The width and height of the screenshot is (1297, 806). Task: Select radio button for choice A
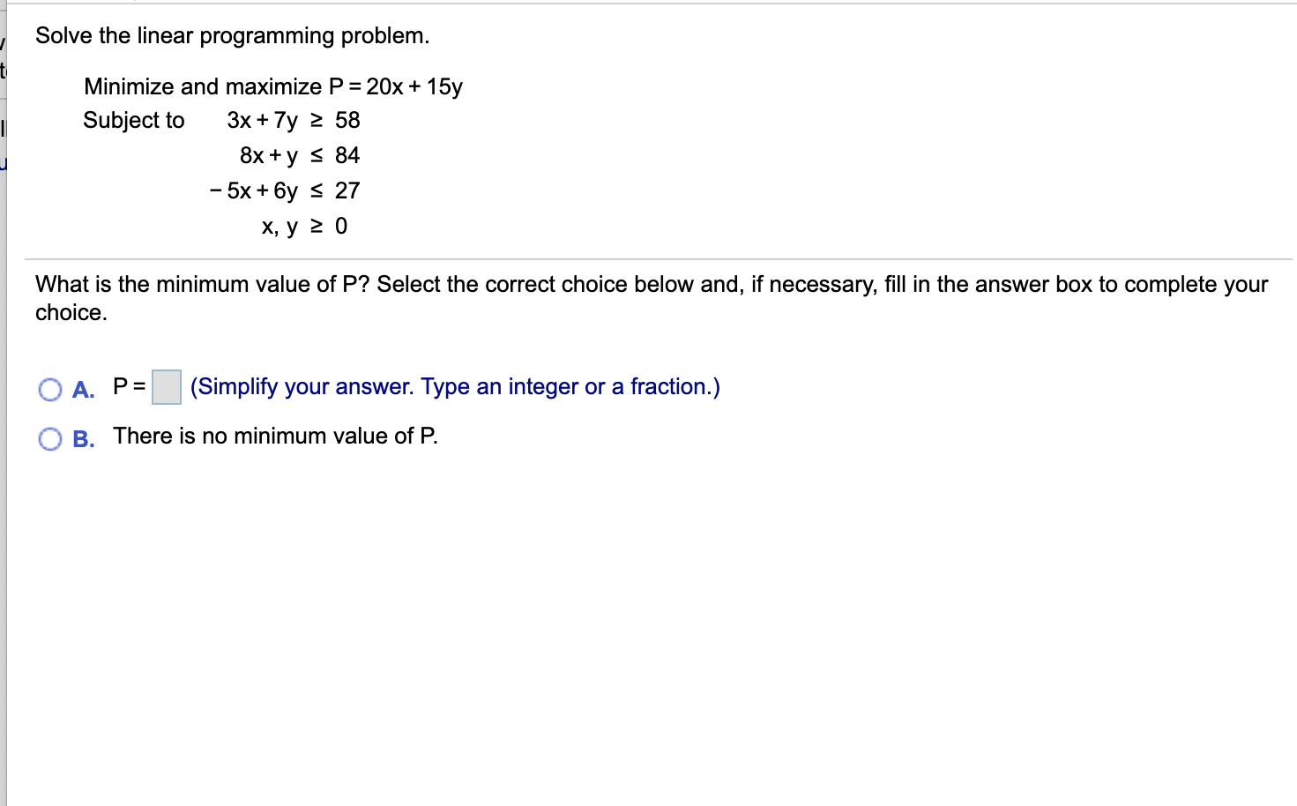(x=50, y=388)
